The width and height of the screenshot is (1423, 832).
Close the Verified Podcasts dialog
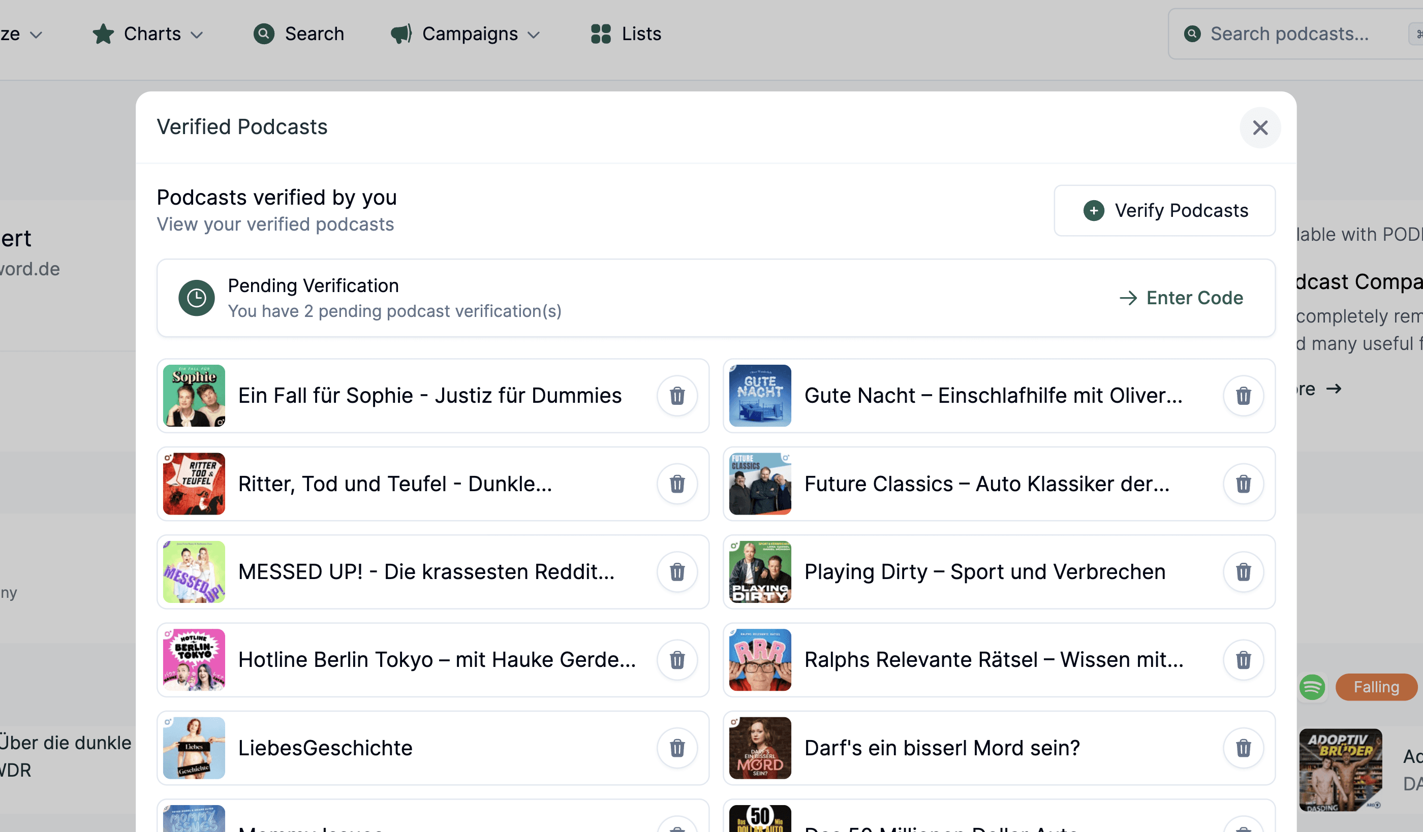pyautogui.click(x=1260, y=127)
